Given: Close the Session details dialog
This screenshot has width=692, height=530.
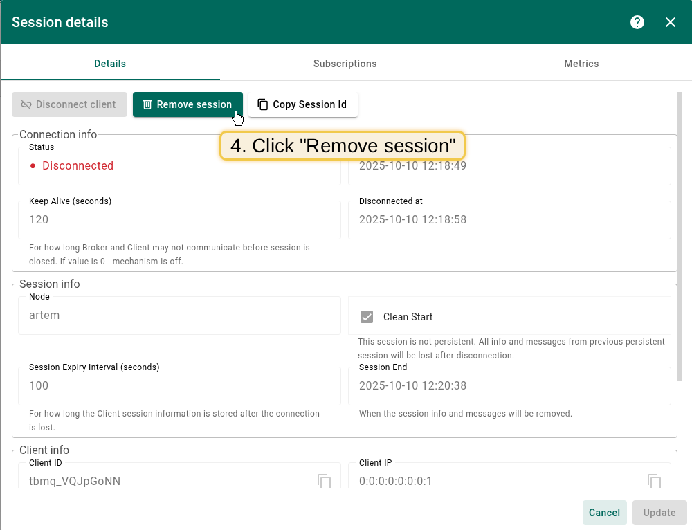Looking at the screenshot, I should pos(671,22).
